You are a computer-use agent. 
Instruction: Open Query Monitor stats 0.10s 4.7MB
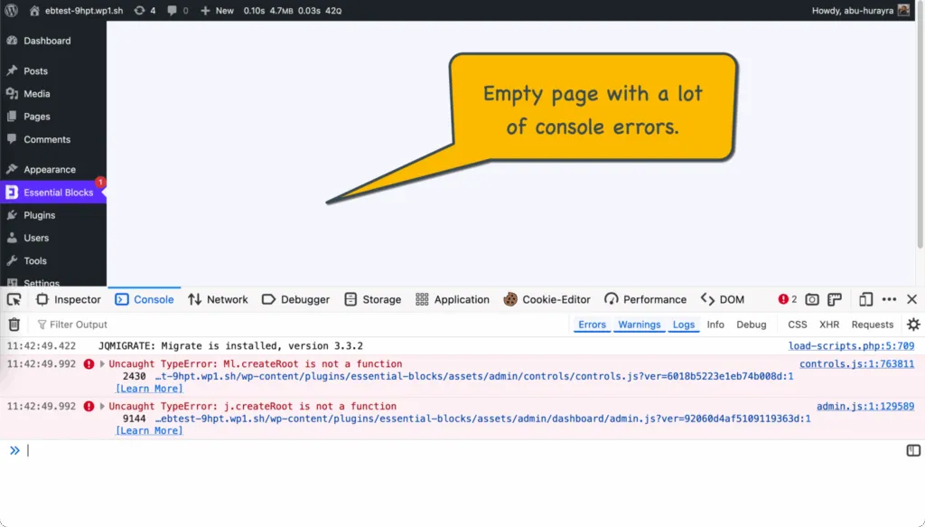293,11
